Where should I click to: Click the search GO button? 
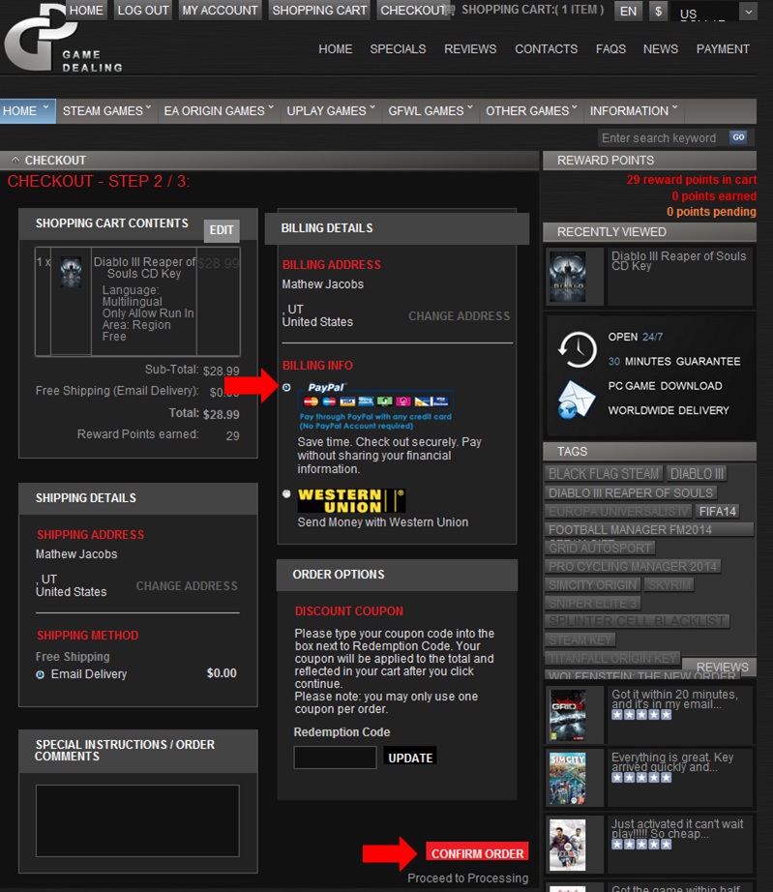coord(738,137)
